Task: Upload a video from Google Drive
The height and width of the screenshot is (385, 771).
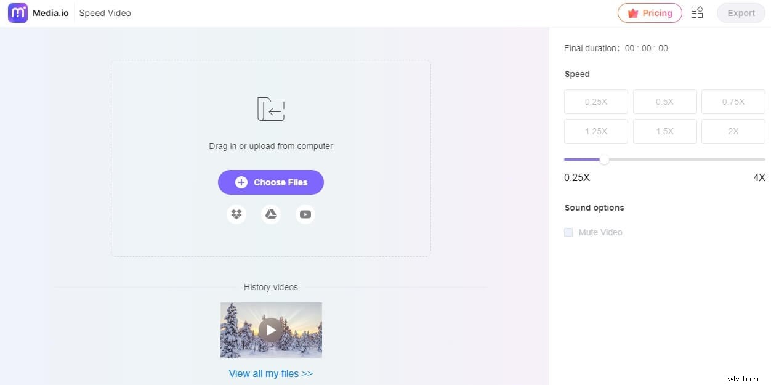Action: 271,214
